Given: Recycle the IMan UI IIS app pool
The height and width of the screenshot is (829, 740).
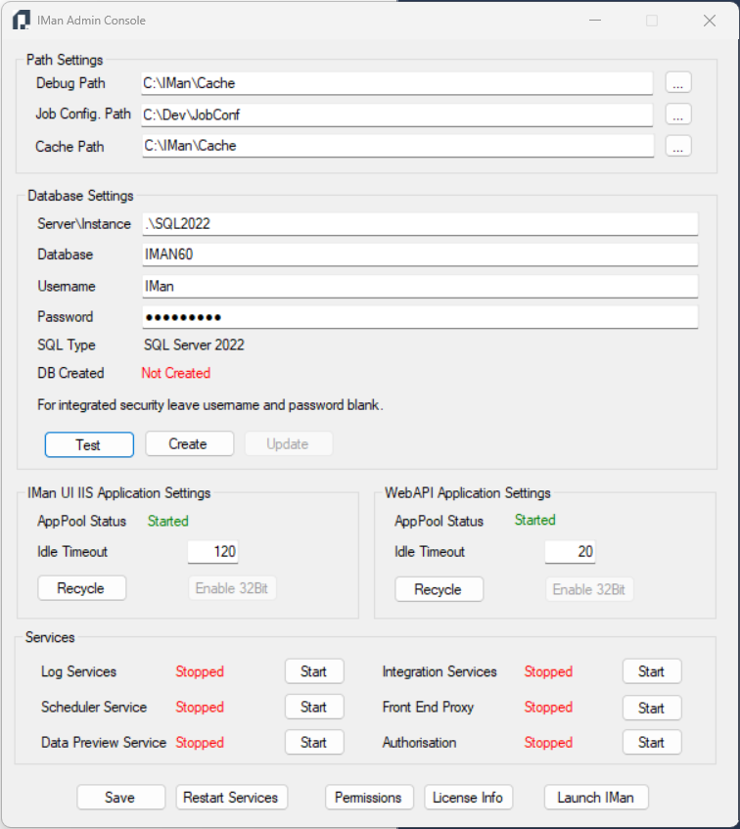Looking at the screenshot, I should pyautogui.click(x=82, y=588).
